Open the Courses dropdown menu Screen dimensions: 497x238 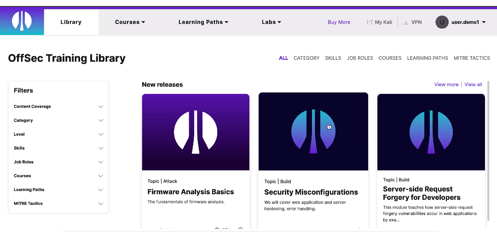tap(130, 22)
